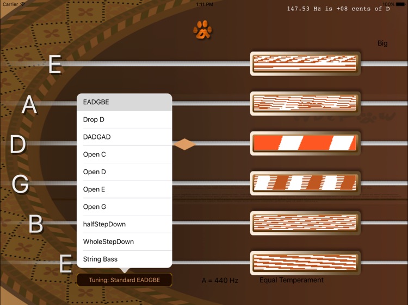
Task: Pick the WholeStepDown tuning
Action: click(125, 242)
